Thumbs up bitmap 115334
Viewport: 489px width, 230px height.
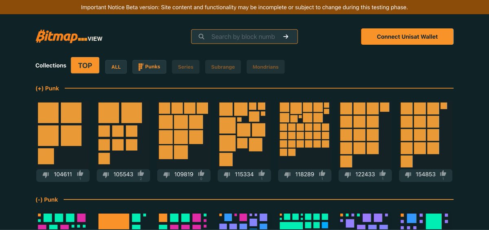coord(262,174)
